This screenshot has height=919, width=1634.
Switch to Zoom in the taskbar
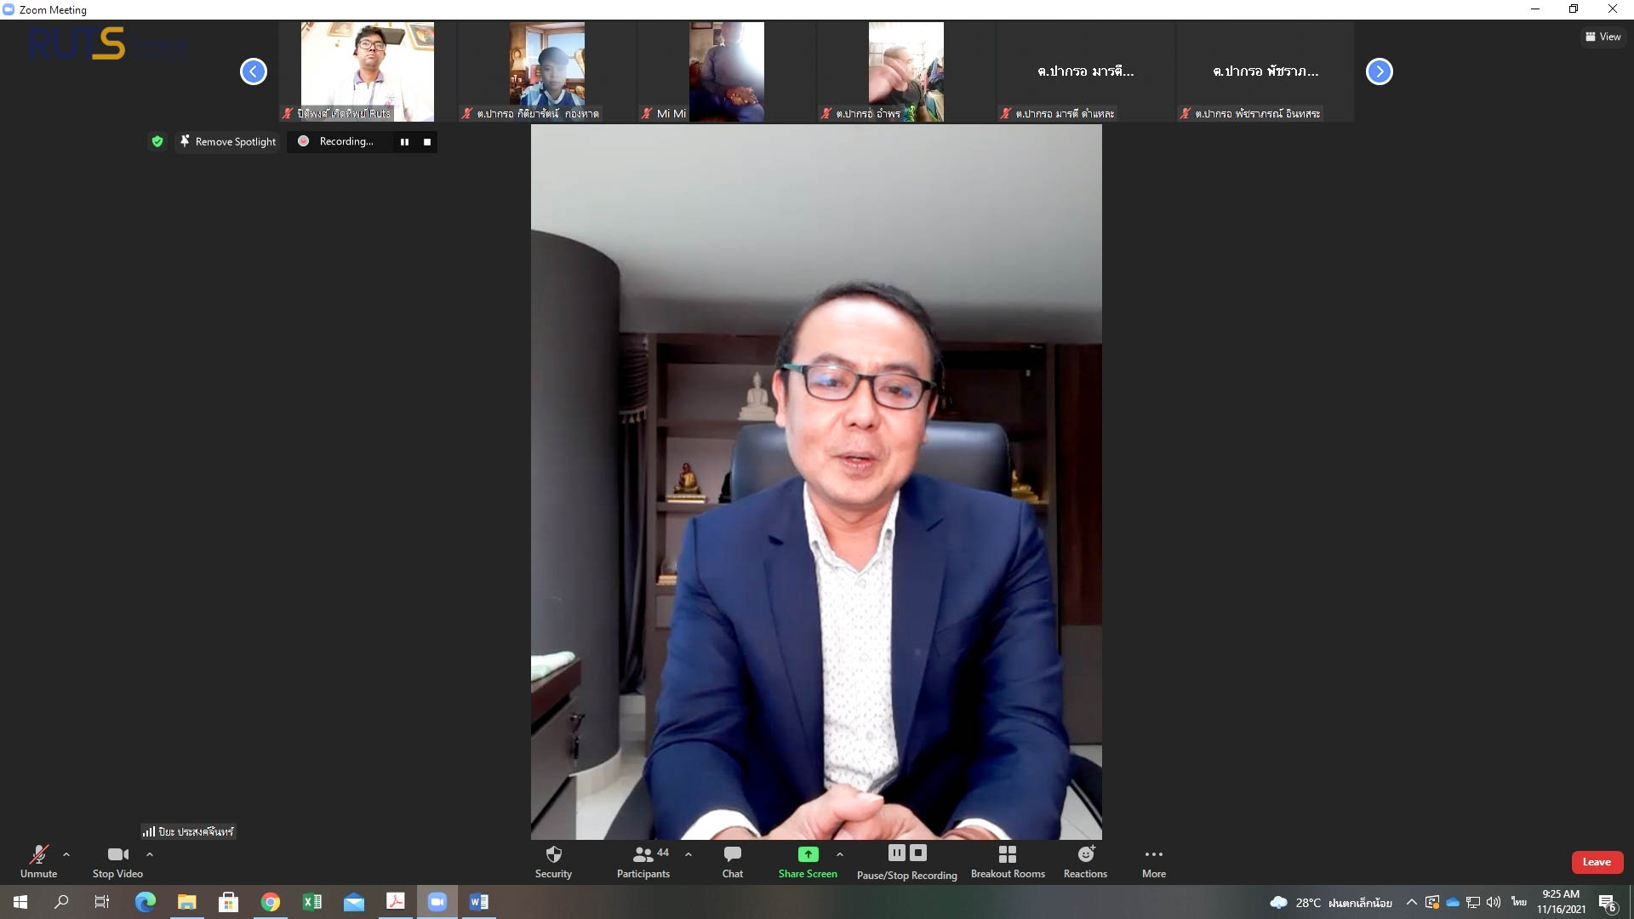pos(437,902)
